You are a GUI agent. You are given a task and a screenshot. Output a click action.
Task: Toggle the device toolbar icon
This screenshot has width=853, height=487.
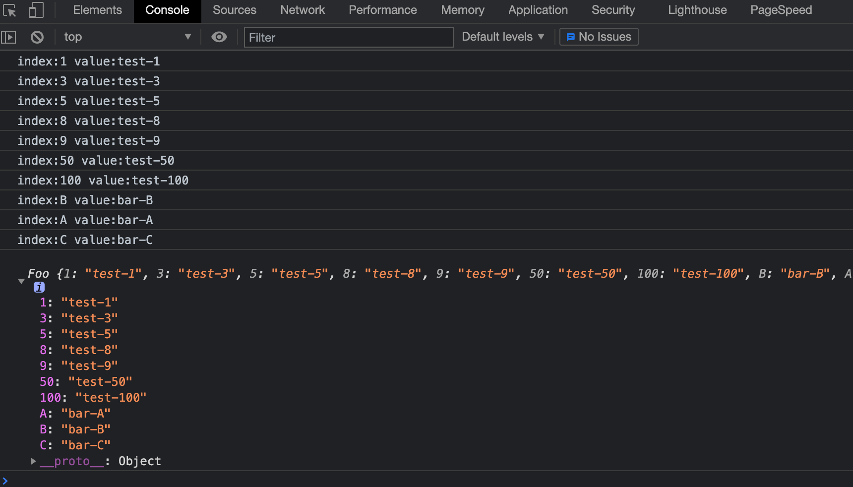point(36,10)
